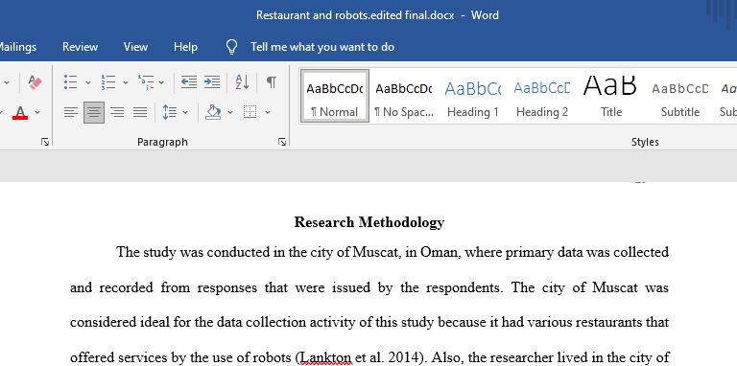
Task: Open line spacing options dropdown arrow
Action: coord(185,113)
